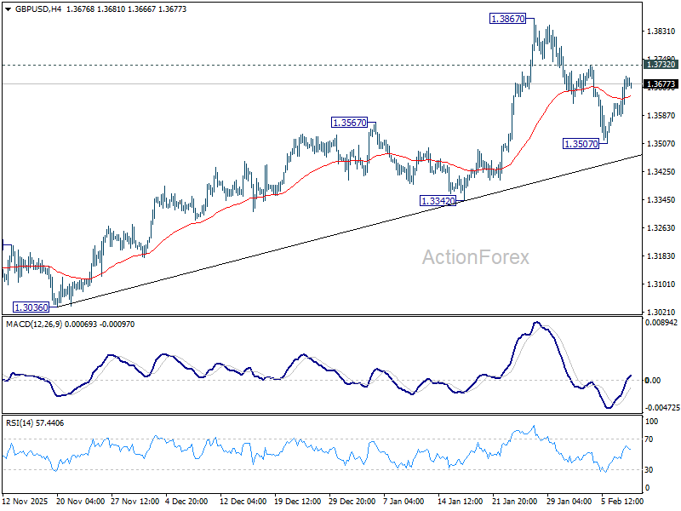Click the 21 Jan 20:00 date label
Screen dimensions: 681x511
[515, 501]
